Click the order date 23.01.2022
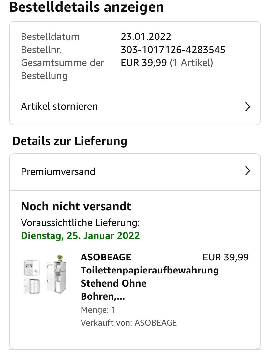270x359 pixels. [146, 37]
